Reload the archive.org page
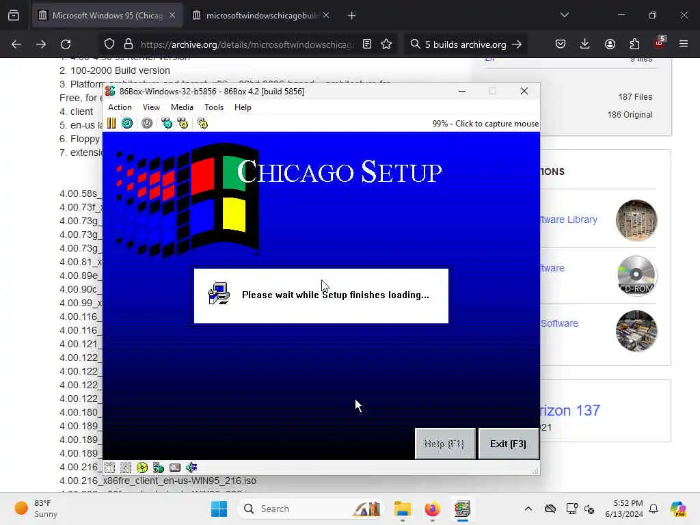700x525 pixels. (x=66, y=44)
